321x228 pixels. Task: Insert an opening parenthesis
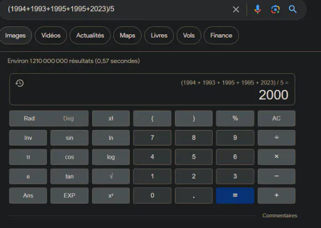coord(152,119)
